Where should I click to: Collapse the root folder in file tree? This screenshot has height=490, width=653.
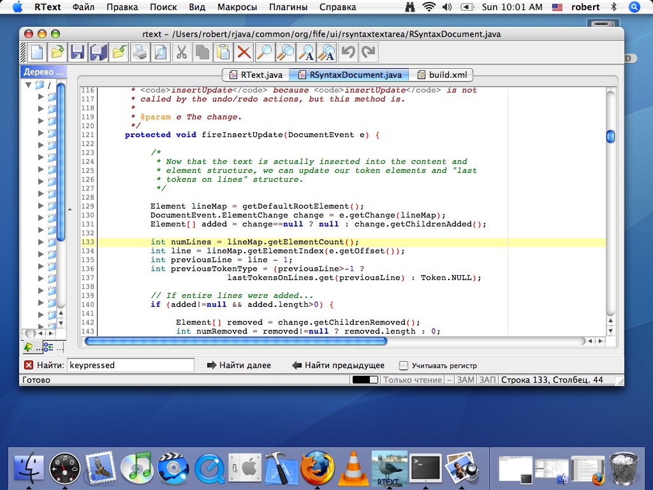(28, 85)
